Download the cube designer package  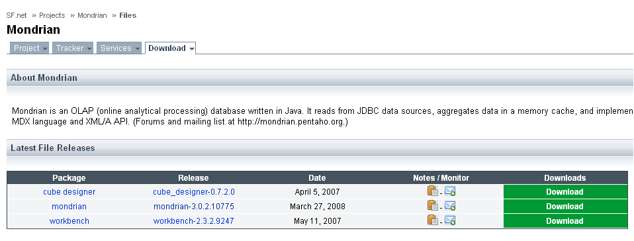pos(565,191)
